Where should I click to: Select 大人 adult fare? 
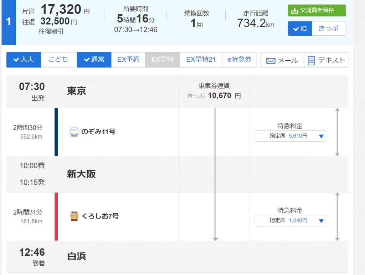pos(24,60)
